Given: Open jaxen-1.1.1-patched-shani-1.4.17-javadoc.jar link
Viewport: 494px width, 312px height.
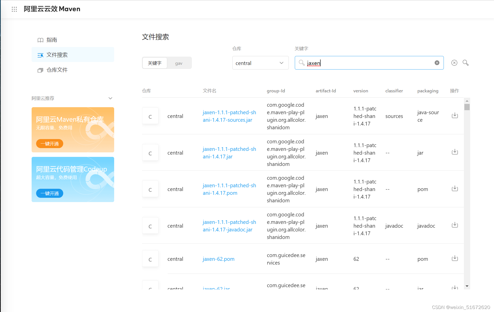Looking at the screenshot, I should [229, 226].
